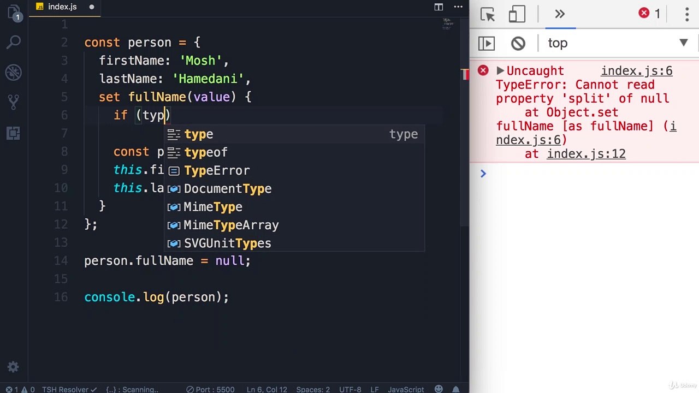The height and width of the screenshot is (393, 699).
Task: Click the feedback smiley icon
Action: [439, 389]
